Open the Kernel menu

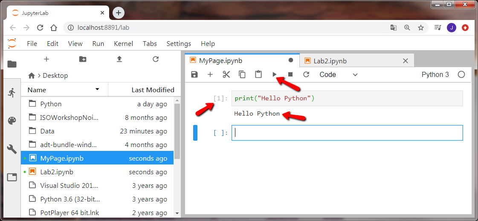coord(124,44)
